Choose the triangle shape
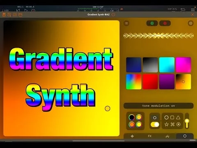Image resolution: width=197 pixels, height=148 pixels. click(x=178, y=118)
